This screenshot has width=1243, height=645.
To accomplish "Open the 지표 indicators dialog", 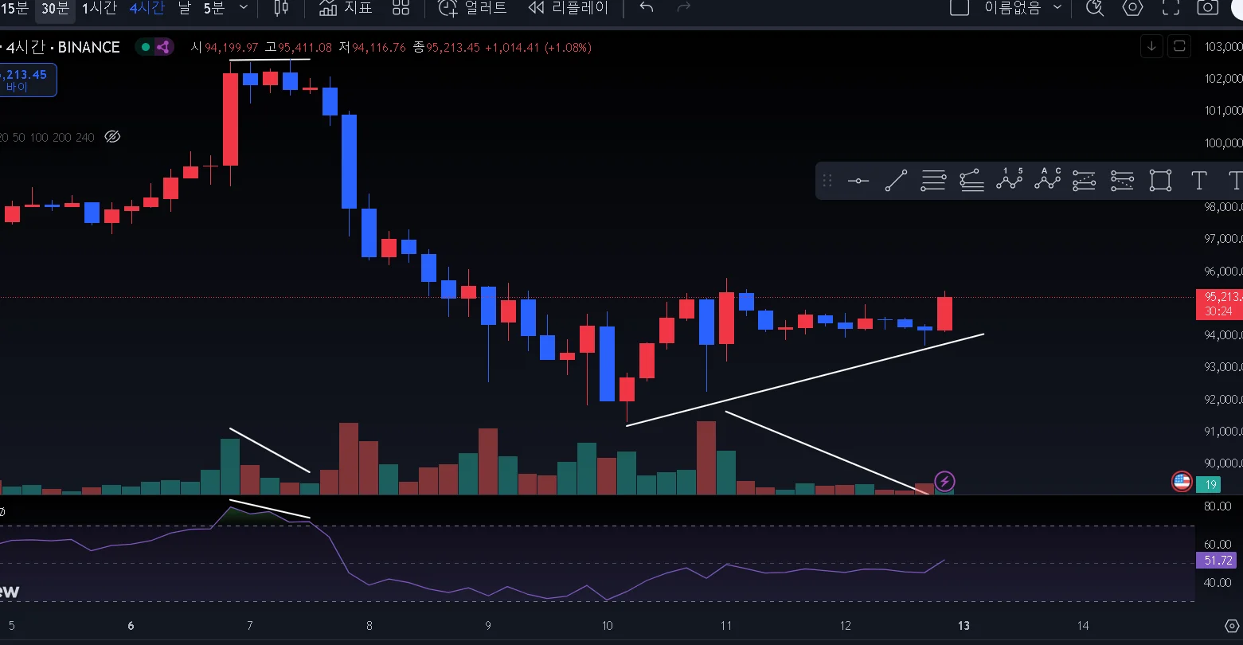I will click(x=346, y=8).
